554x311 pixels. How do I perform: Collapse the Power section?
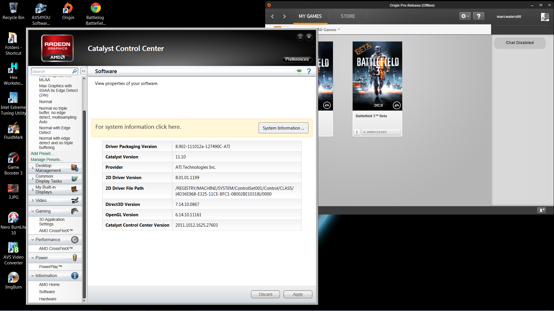33,258
